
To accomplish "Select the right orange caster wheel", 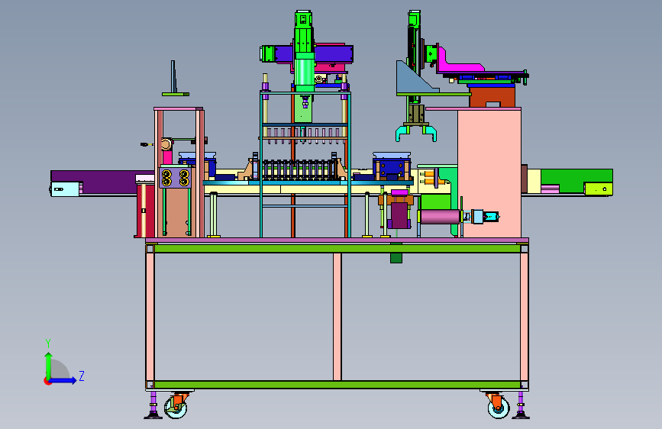I will [498, 406].
